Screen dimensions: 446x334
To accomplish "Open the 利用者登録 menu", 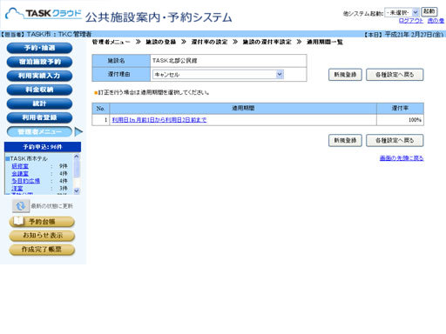I will click(39, 117).
